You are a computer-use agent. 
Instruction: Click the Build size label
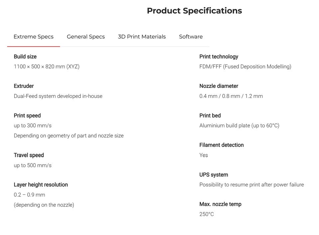(25, 57)
